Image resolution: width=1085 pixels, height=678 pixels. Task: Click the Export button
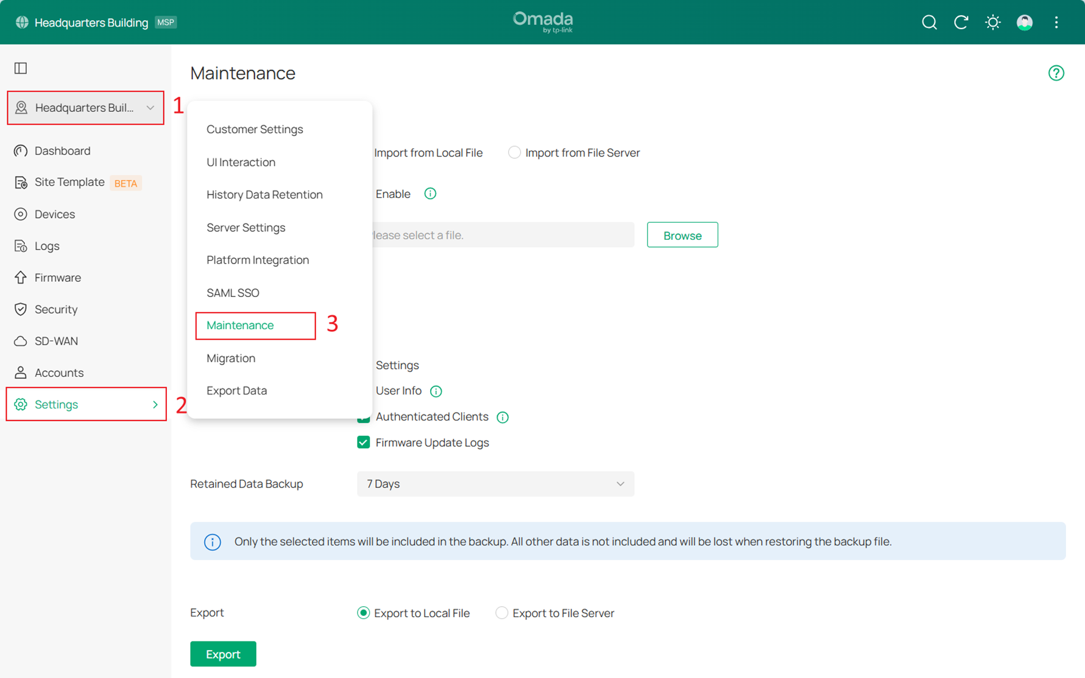223,654
